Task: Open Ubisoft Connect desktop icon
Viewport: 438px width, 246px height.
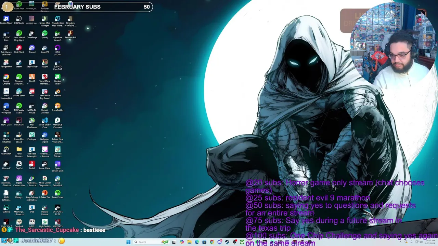Action: (x=44, y=108)
